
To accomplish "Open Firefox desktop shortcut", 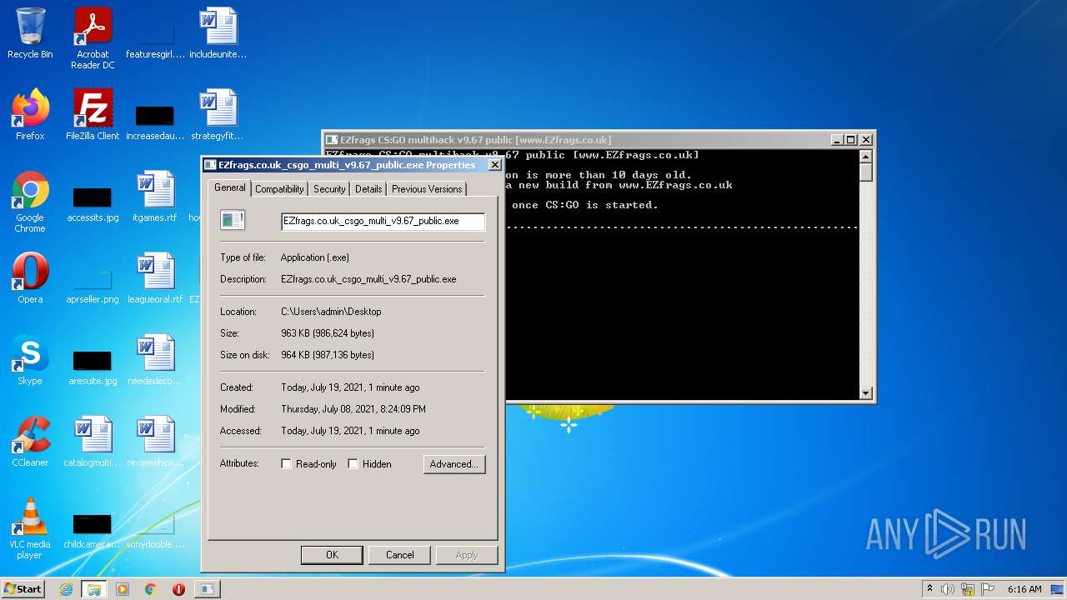I will click(x=30, y=114).
